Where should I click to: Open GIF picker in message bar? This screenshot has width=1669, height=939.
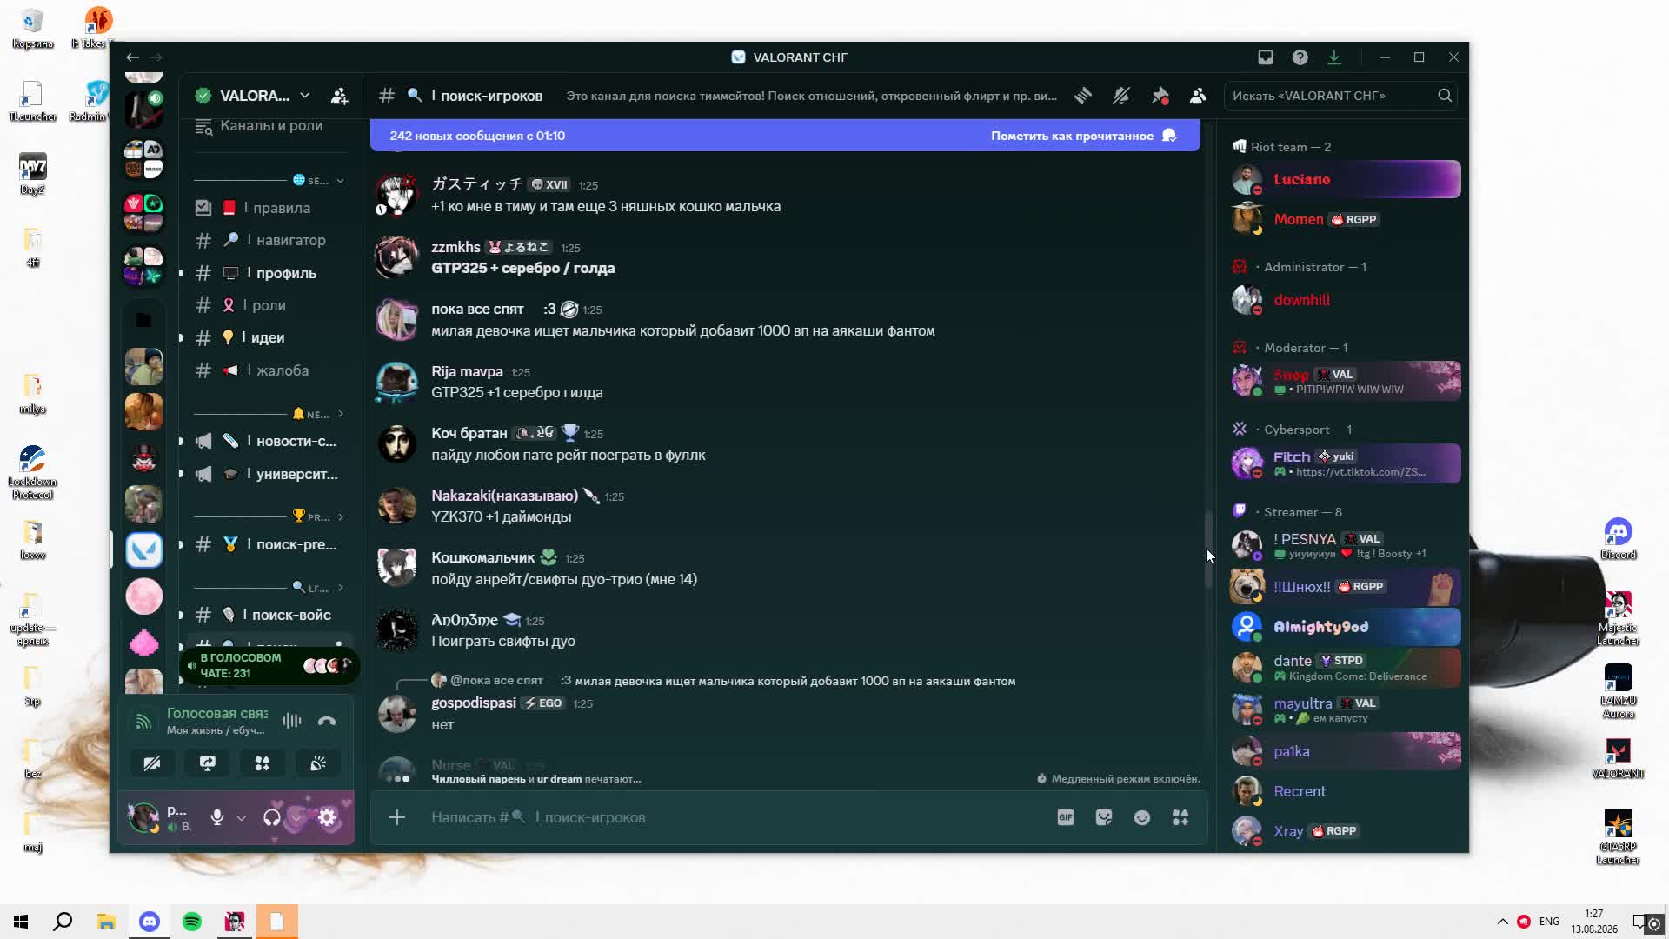[x=1066, y=817]
